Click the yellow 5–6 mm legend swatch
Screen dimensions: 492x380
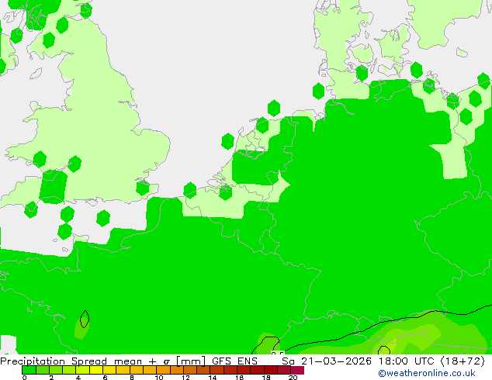pyautogui.click(x=96, y=370)
